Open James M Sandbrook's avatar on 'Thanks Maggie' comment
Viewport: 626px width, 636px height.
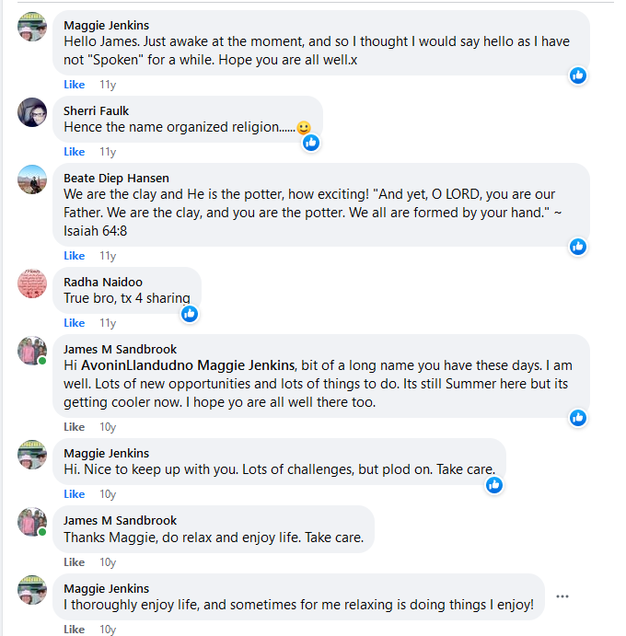(x=32, y=522)
